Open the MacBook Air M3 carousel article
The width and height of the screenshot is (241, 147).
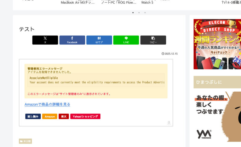(78, 2)
